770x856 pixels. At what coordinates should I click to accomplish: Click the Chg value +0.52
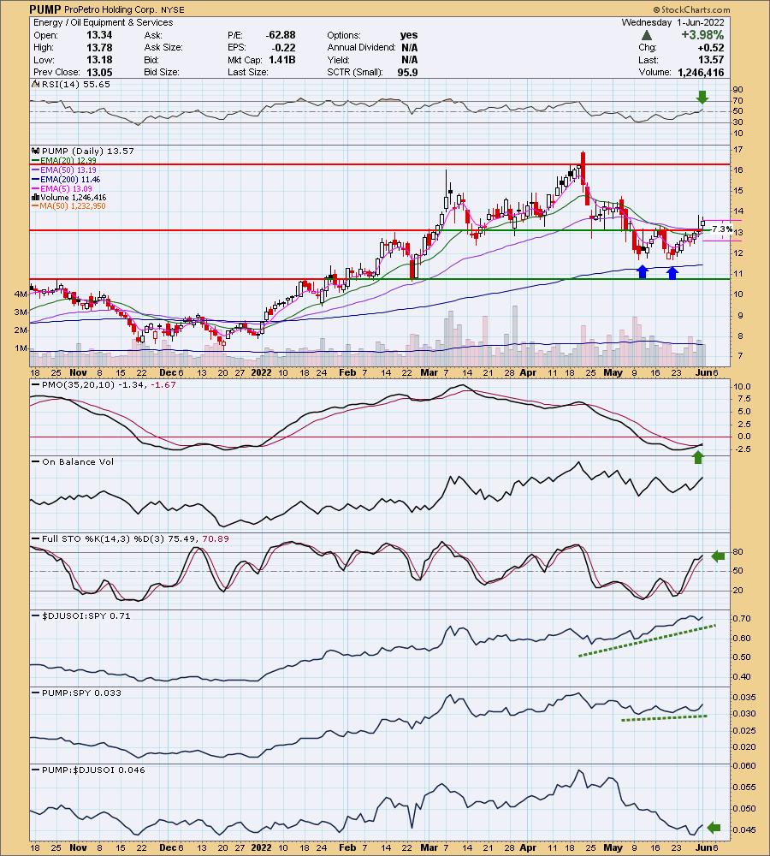(711, 47)
